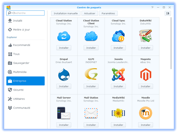Image resolution: width=178 pixels, height=133 pixels.
Task: Click the Mail Station title text
Action: pyautogui.click(x=91, y=98)
